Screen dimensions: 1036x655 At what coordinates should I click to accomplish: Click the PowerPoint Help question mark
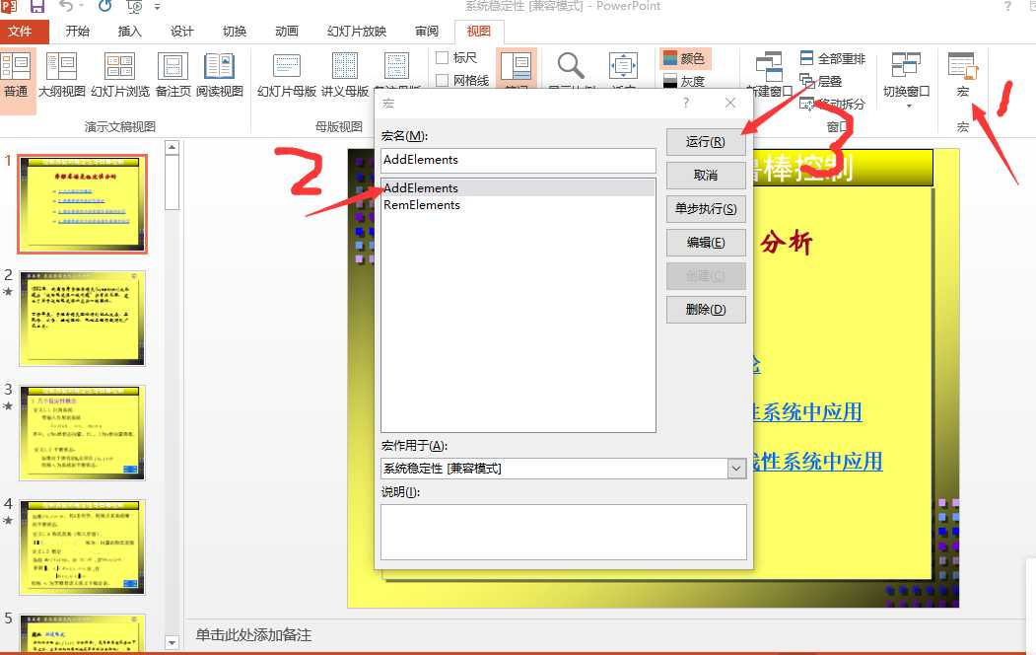click(1007, 7)
